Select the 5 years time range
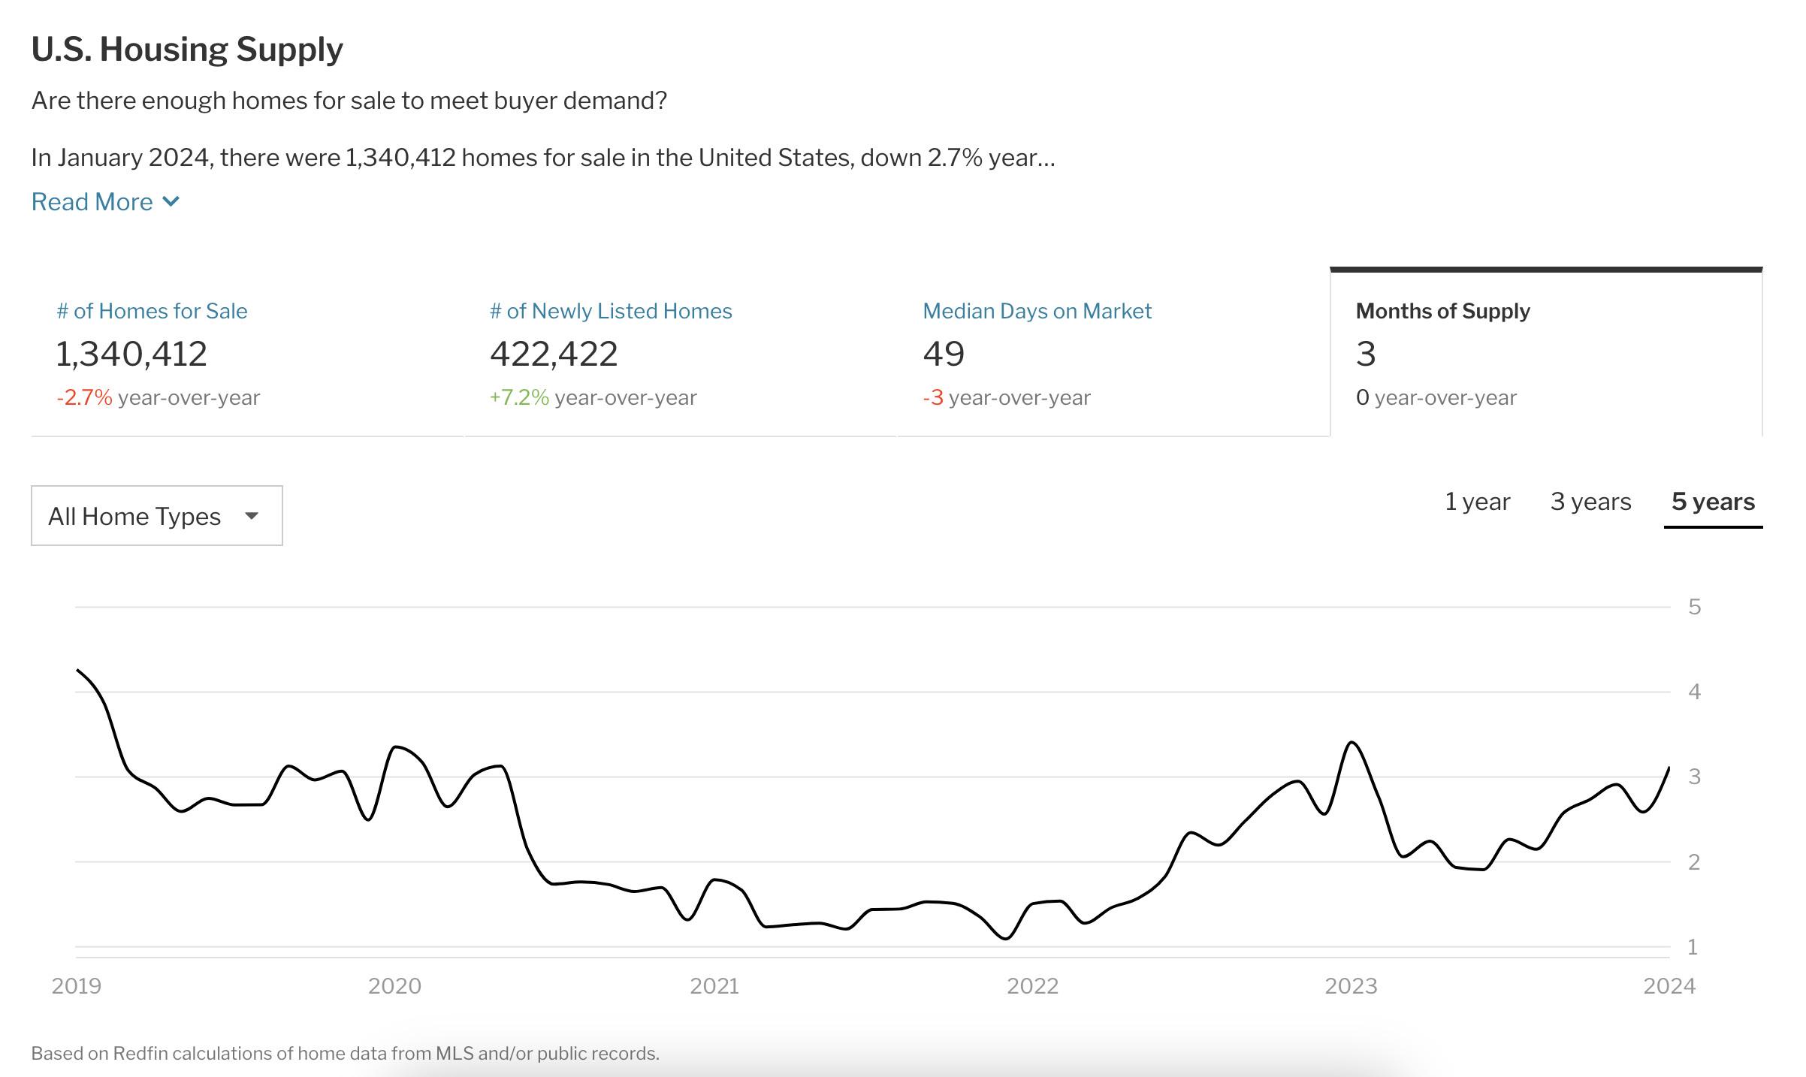Screen dimensions: 1806x1077 pyautogui.click(x=1713, y=502)
